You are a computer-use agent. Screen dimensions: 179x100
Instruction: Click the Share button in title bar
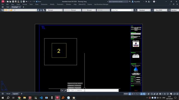(38, 2)
